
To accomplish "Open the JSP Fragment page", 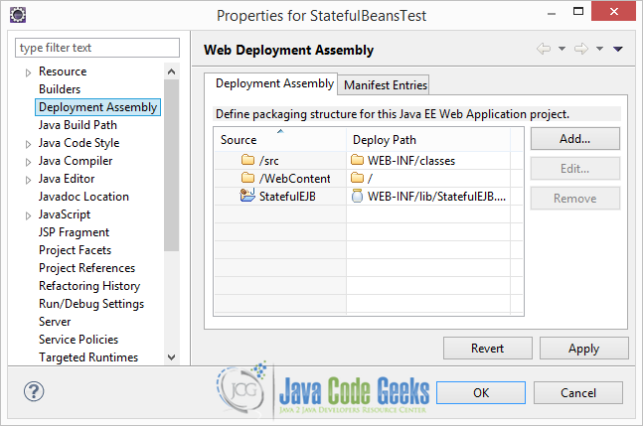I will coord(74,232).
